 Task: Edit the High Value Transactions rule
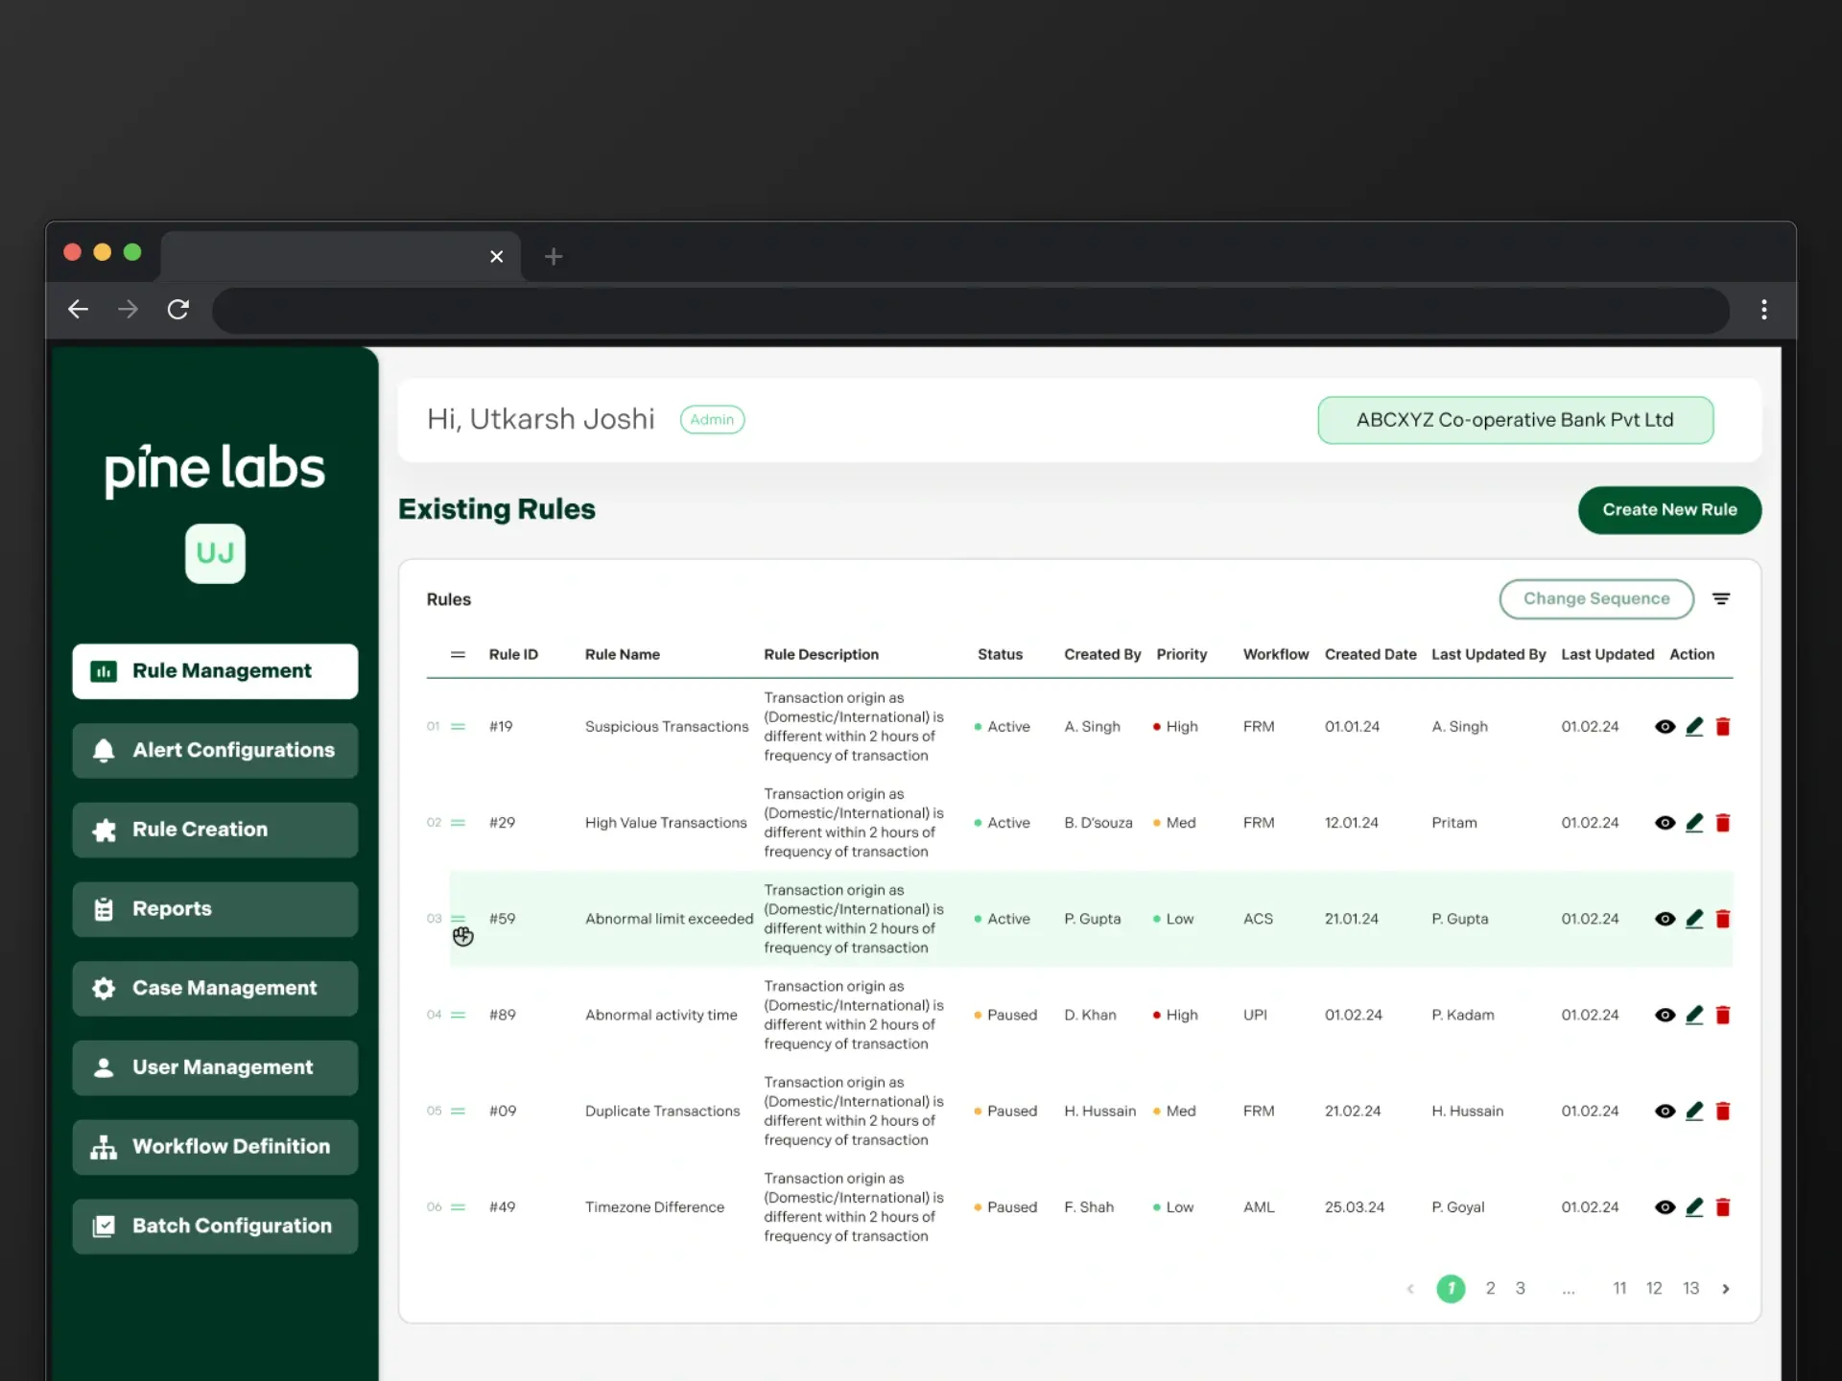pos(1694,823)
